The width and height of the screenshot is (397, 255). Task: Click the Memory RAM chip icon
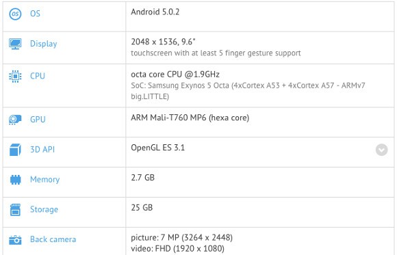pos(15,180)
